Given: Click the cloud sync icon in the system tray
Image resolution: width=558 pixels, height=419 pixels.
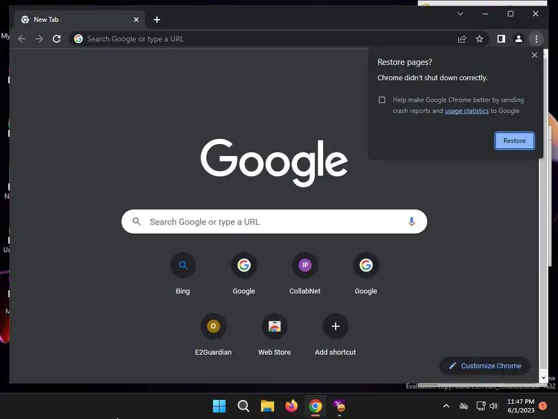Looking at the screenshot, I should pyautogui.click(x=464, y=406).
